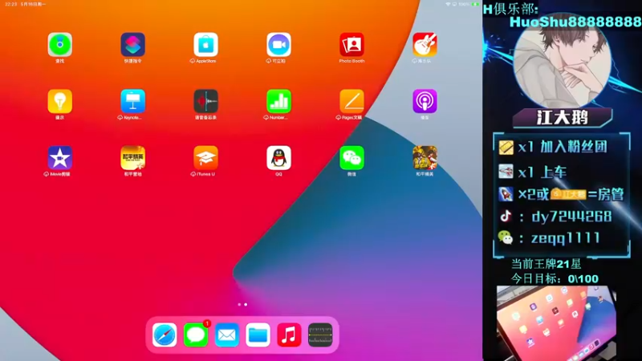Screen dimensions: 642x361
Task: Open the WeChat app
Action: tap(351, 157)
